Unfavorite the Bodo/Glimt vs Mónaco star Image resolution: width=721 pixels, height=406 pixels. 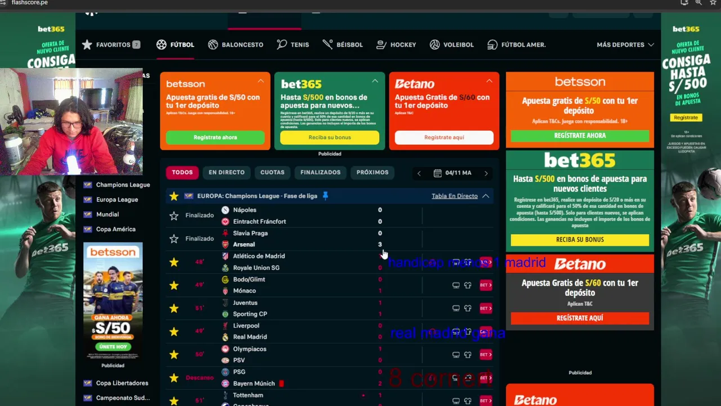tap(174, 285)
